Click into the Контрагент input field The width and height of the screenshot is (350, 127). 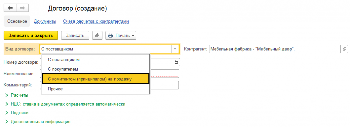(275, 49)
